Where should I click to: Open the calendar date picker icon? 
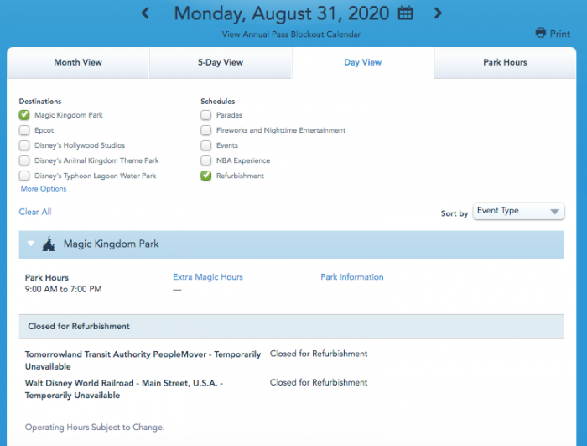(406, 13)
